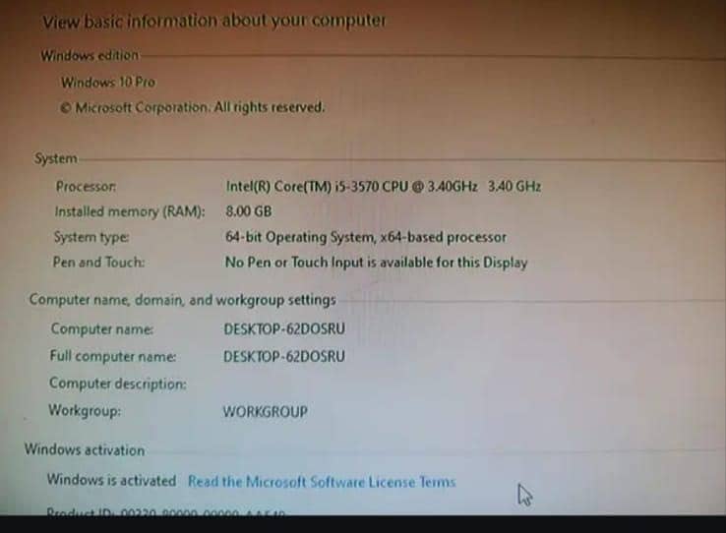Click the 8.00 GB installed memory value
Viewport: 726px width, 533px height.
[x=249, y=211]
